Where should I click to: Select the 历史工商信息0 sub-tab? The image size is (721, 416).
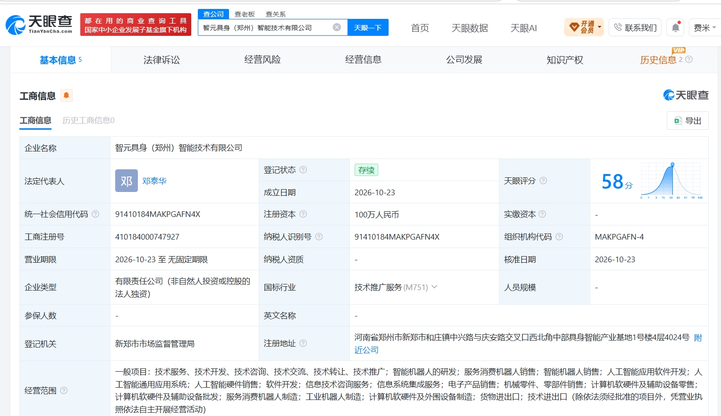coord(88,120)
